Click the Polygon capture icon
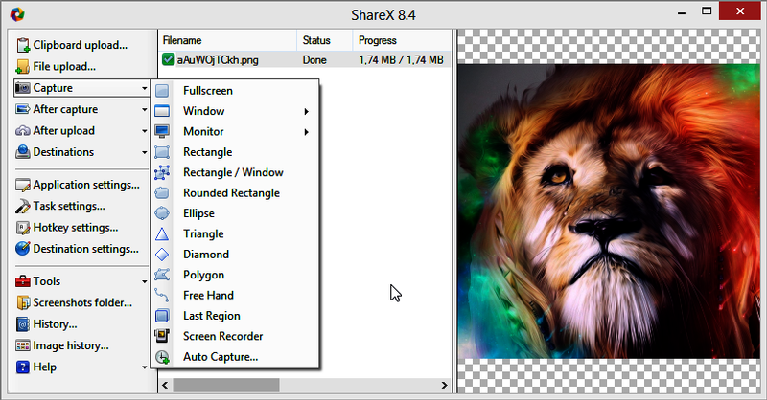The width and height of the screenshot is (767, 400). pos(162,275)
